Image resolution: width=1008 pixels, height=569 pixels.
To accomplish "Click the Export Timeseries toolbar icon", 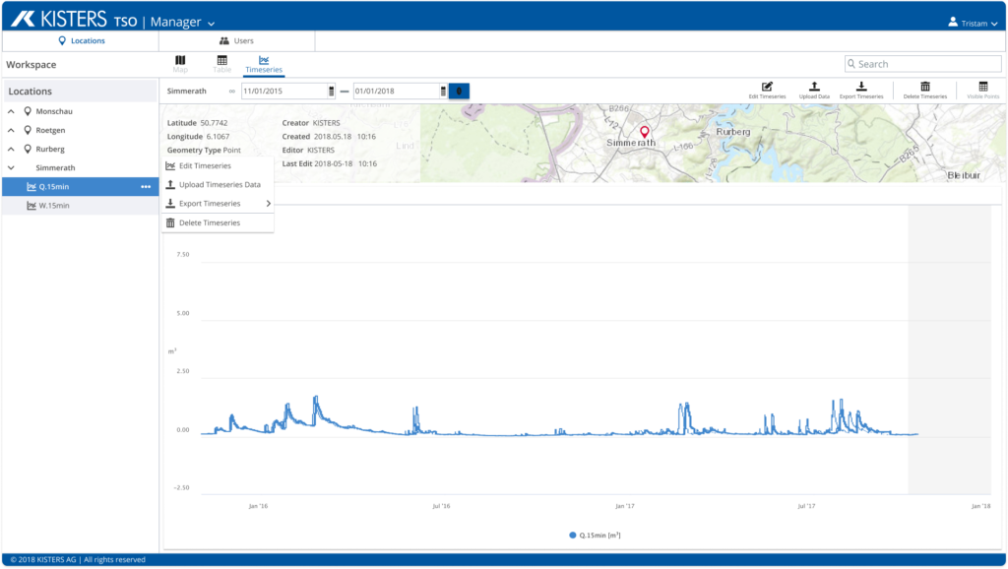I will tap(861, 87).
